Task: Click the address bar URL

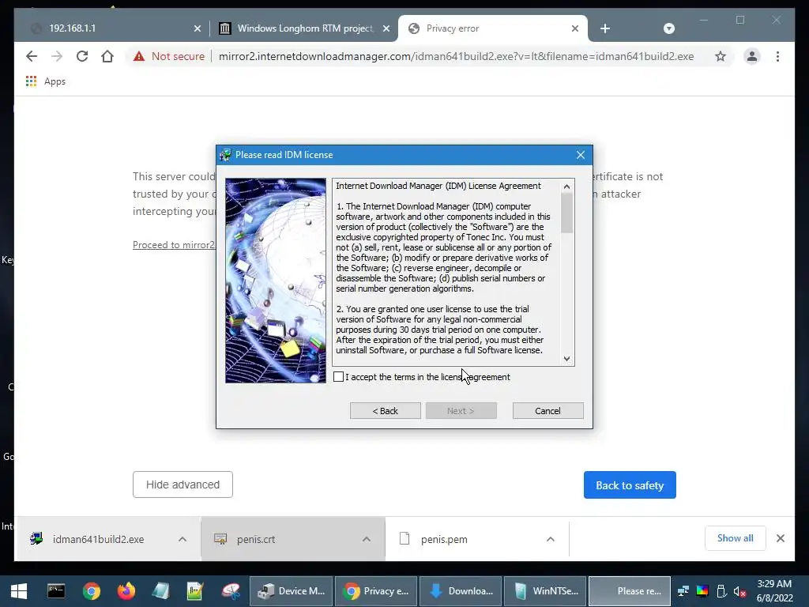Action: (x=456, y=56)
